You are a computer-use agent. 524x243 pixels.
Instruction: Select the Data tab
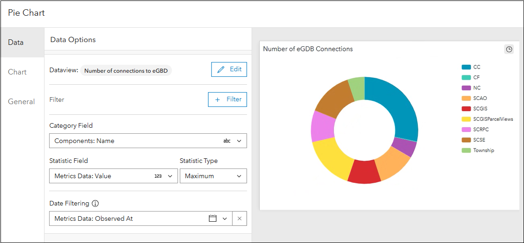16,43
